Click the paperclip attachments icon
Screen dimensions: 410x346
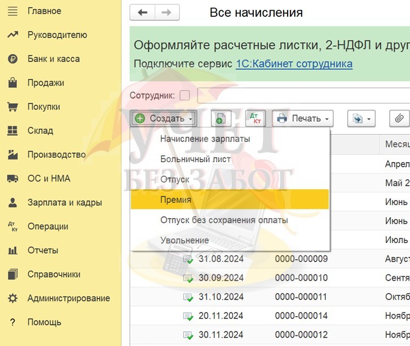pyautogui.click(x=399, y=118)
